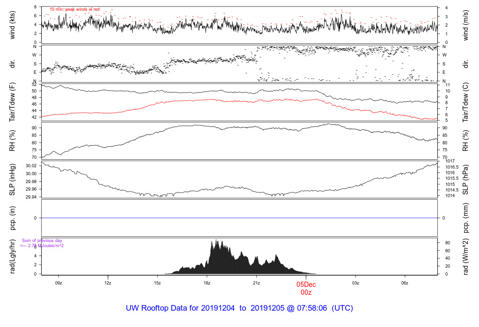Click the 15z time axis label
The height and width of the screenshot is (327, 479).
(157, 283)
